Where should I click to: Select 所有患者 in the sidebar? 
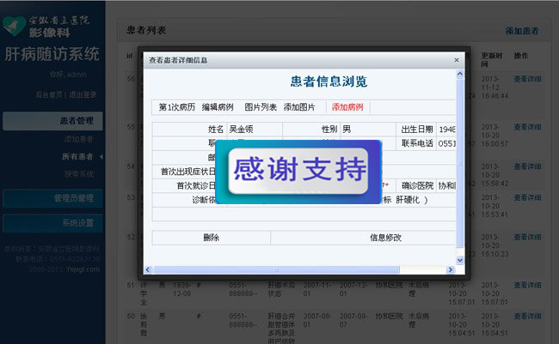click(x=77, y=156)
